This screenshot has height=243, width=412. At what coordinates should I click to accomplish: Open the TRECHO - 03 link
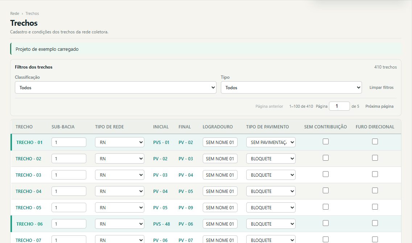pyautogui.click(x=28, y=175)
